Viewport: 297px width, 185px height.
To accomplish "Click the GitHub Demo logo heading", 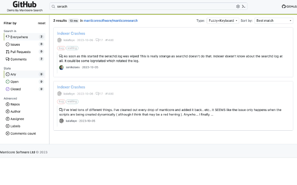I will coord(25,5).
